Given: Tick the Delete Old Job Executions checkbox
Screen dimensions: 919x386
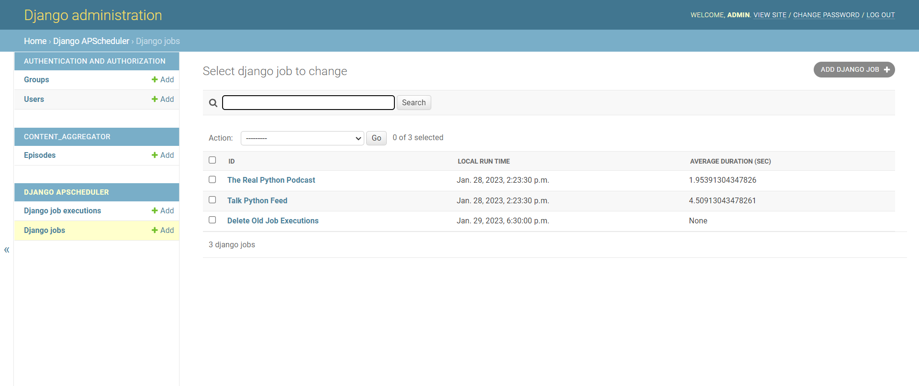Looking at the screenshot, I should [x=213, y=220].
